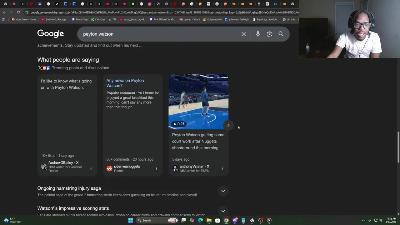The width and height of the screenshot is (400, 225).
Task: Open Task View on the taskbar
Action: [x=183, y=220]
